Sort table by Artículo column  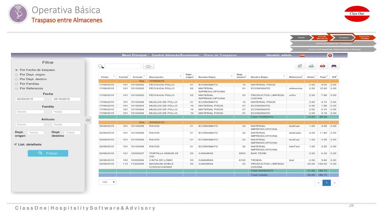coord(138,77)
